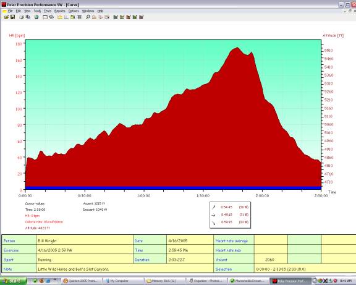The width and height of the screenshot is (356, 285).
Task: Switch to My Computer taskbar button
Action: (123, 281)
